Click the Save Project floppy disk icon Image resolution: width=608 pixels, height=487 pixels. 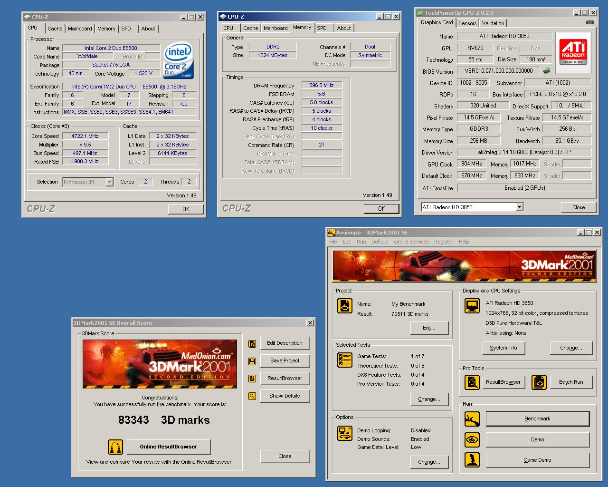(x=252, y=361)
